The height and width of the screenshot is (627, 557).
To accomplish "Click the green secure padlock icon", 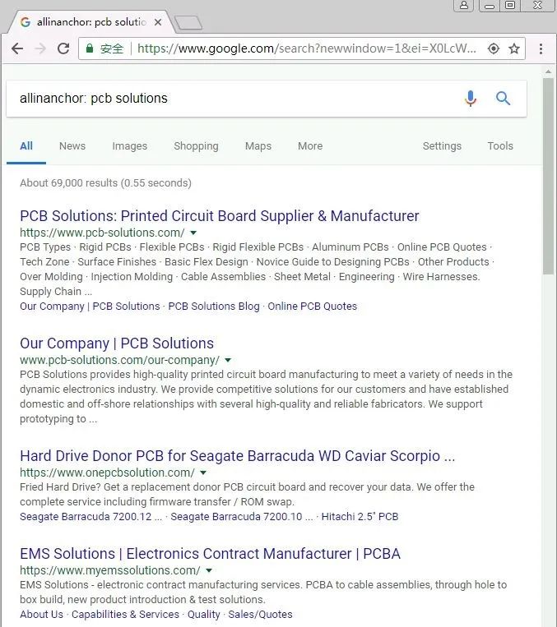I will click(x=90, y=48).
